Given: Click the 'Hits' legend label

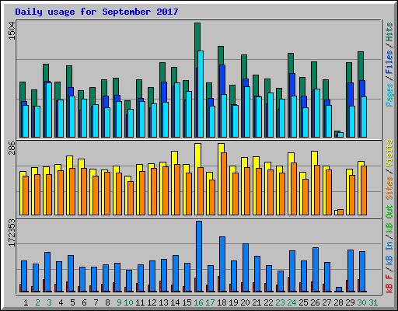Looking at the screenshot, I should point(389,32).
